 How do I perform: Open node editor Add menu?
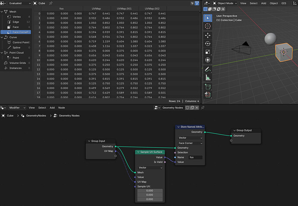(x=52, y=108)
